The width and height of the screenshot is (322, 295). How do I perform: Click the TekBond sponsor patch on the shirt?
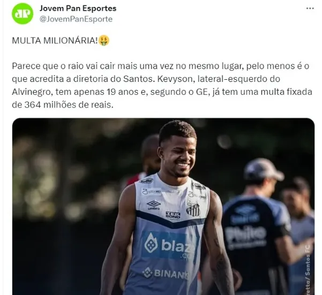(x=173, y=215)
